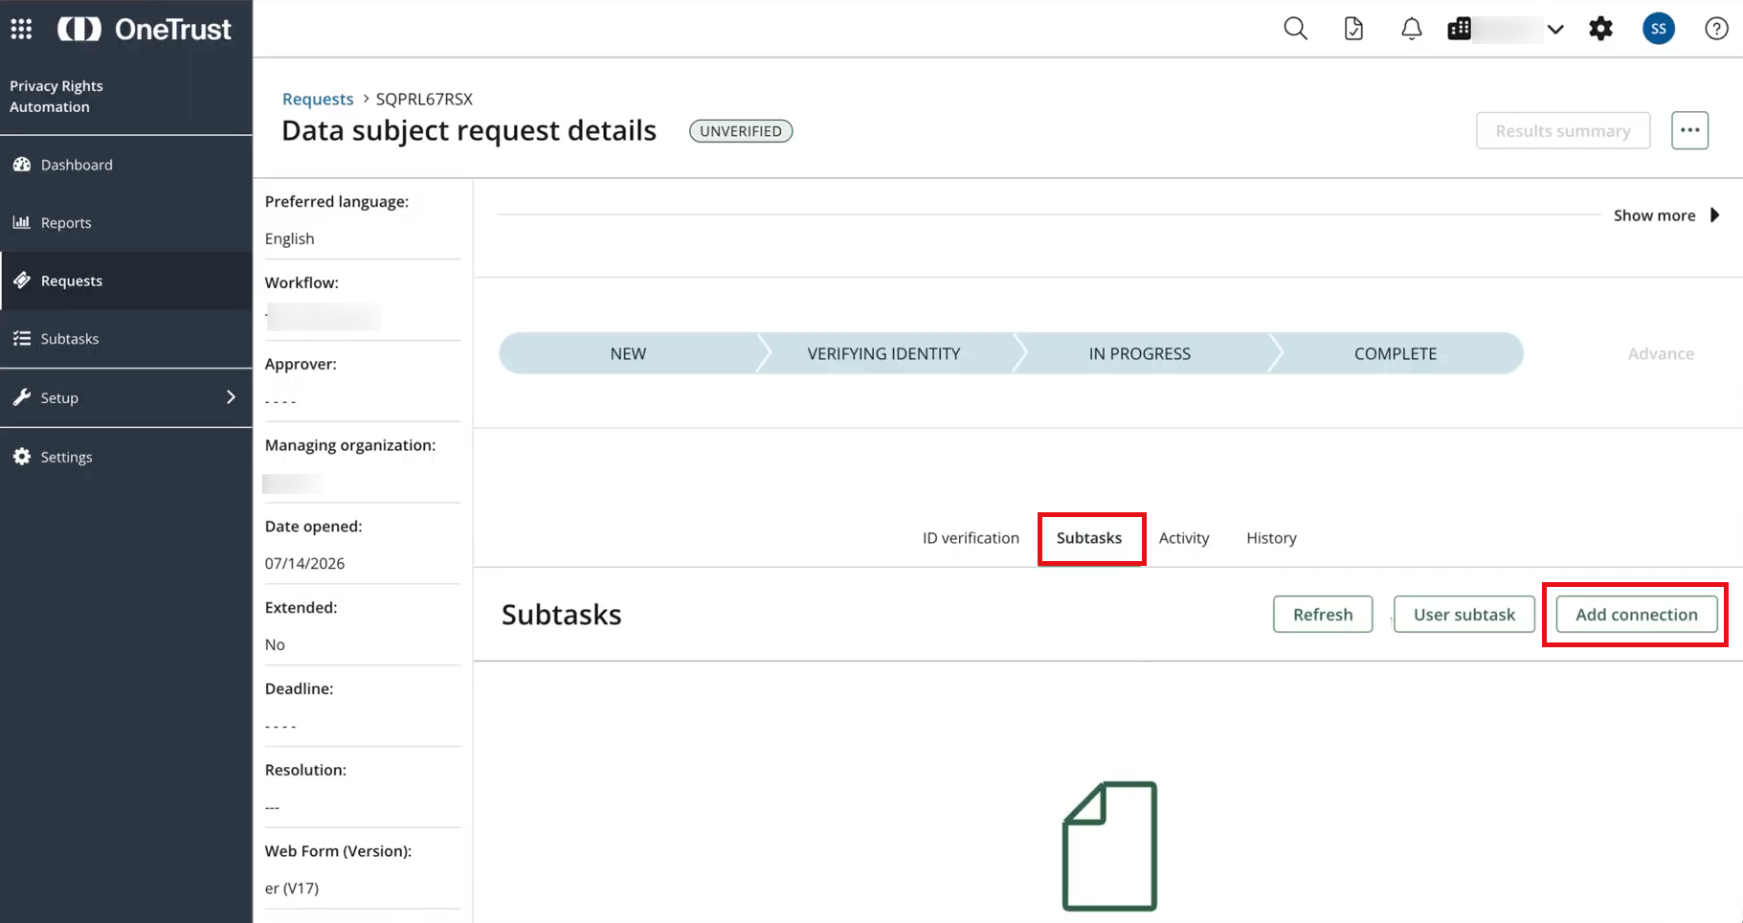Click the UNVERIFIED status badge
Screen dimensions: 1743x923
(x=741, y=131)
